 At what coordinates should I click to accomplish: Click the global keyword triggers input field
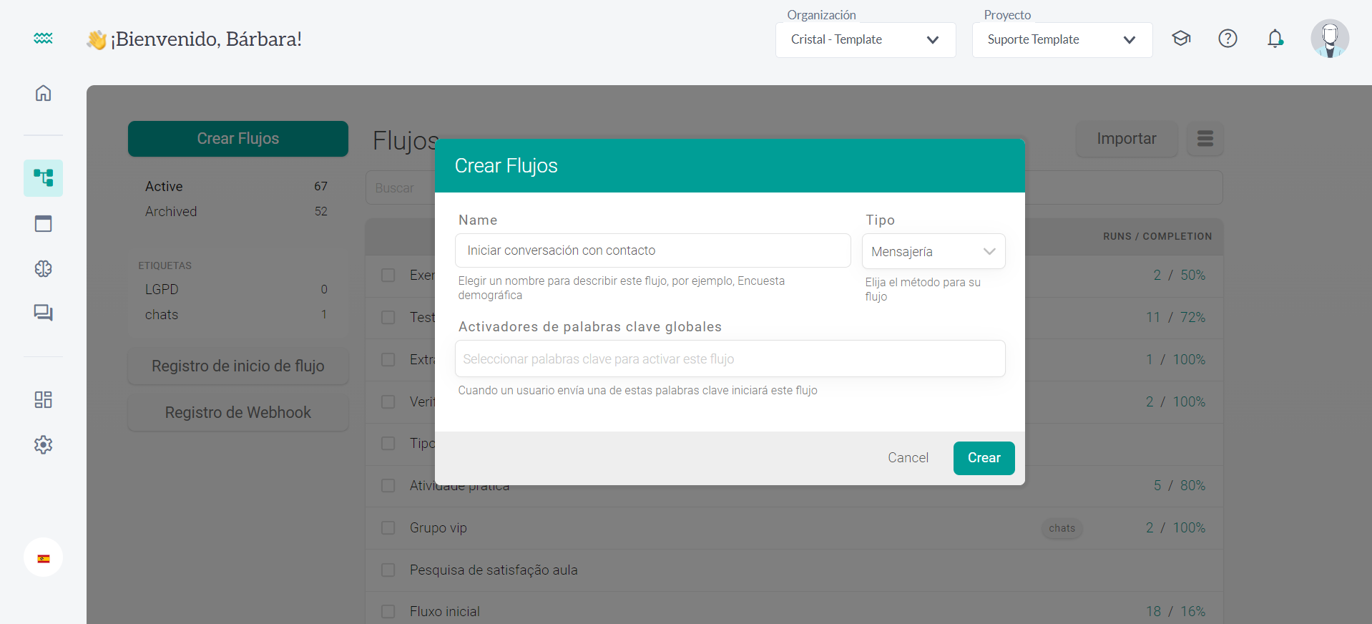[730, 359]
